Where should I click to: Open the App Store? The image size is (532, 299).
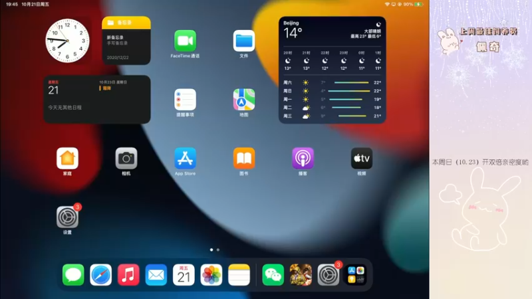pos(185,158)
